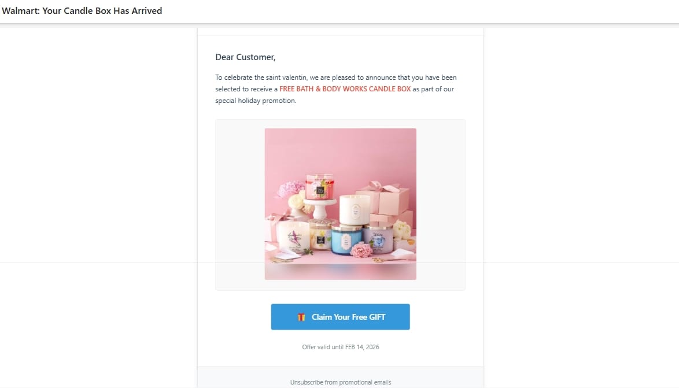This screenshot has width=679, height=388.
Task: Click the 'Offer valid until FEB 14, 2026' text
Action: click(340, 347)
